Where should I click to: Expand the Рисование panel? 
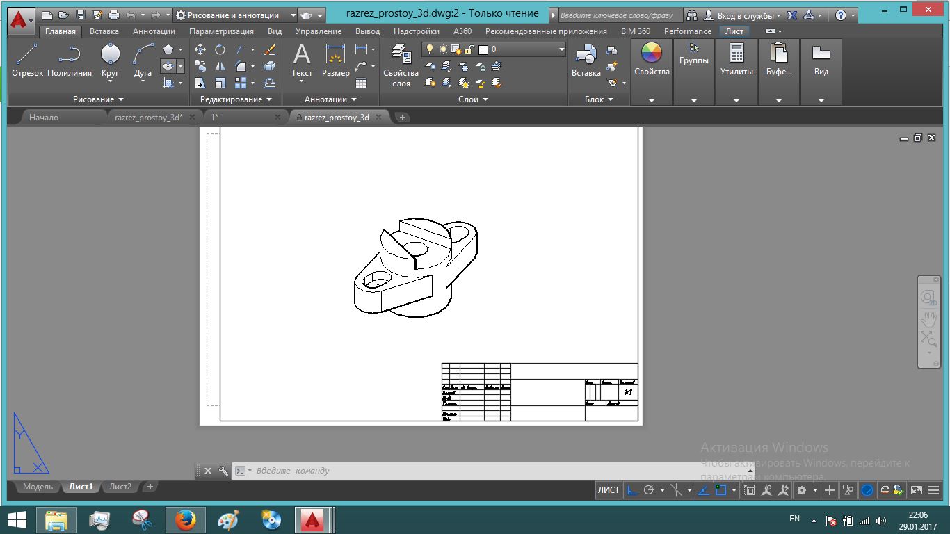[x=98, y=99]
